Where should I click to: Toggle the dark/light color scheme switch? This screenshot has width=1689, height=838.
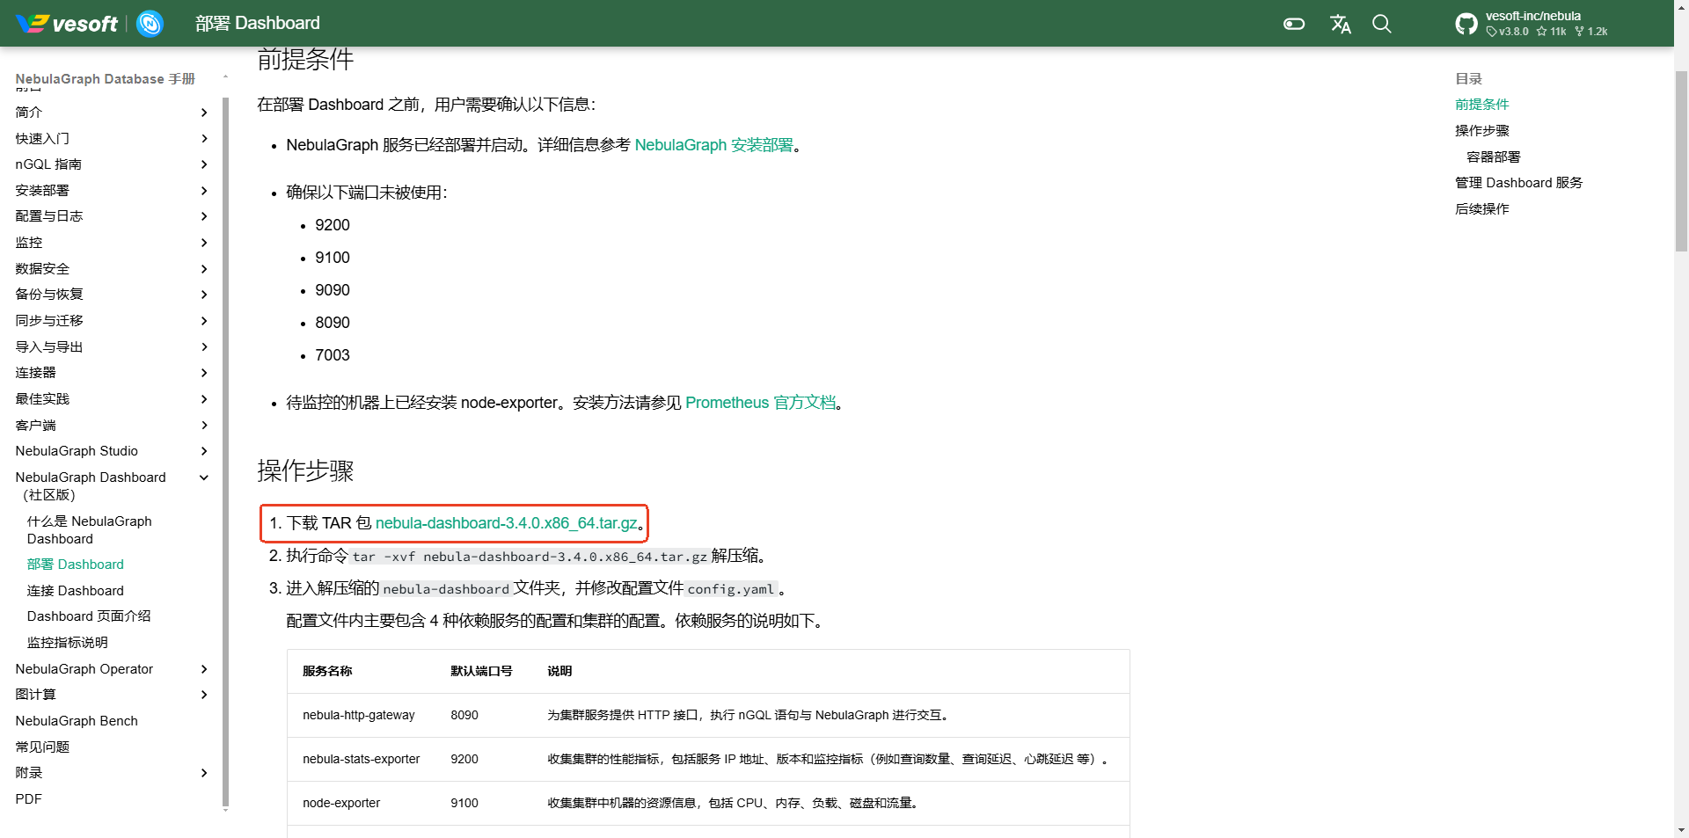tap(1294, 24)
